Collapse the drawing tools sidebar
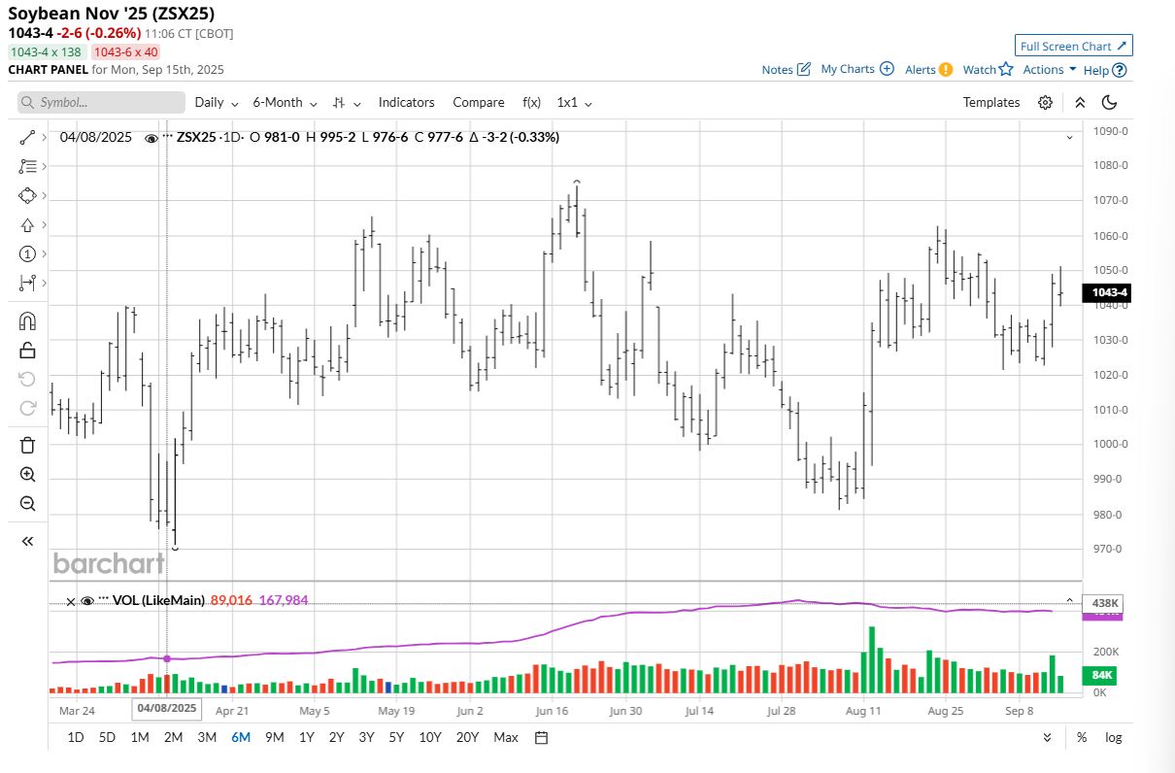This screenshot has height=773, width=1175. tap(27, 541)
